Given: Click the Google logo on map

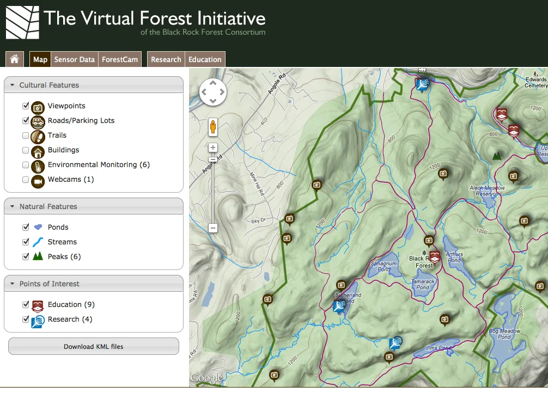Looking at the screenshot, I should pyautogui.click(x=206, y=378).
